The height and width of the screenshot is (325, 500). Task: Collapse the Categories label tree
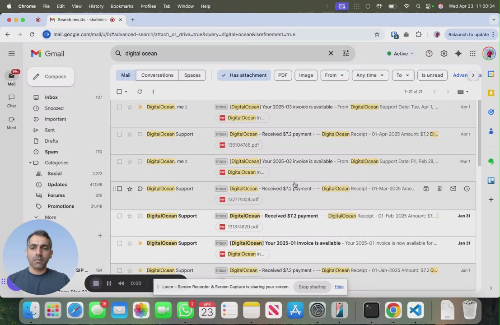(x=30, y=163)
